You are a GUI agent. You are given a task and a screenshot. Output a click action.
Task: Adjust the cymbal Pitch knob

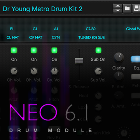[x=54, y=90]
